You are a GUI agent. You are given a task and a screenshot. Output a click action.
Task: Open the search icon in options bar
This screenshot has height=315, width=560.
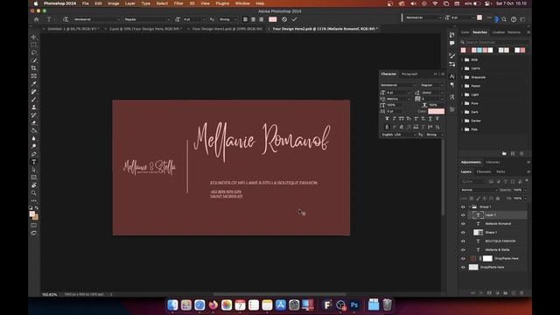(504, 19)
